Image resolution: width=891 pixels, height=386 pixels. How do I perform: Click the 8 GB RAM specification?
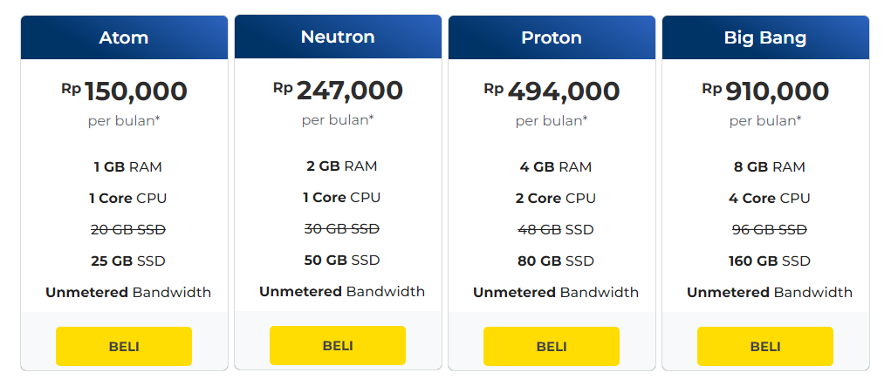coord(769,167)
